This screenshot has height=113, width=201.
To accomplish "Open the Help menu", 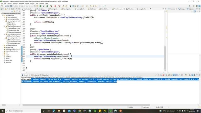I will pyautogui.click(x=47, y=3).
